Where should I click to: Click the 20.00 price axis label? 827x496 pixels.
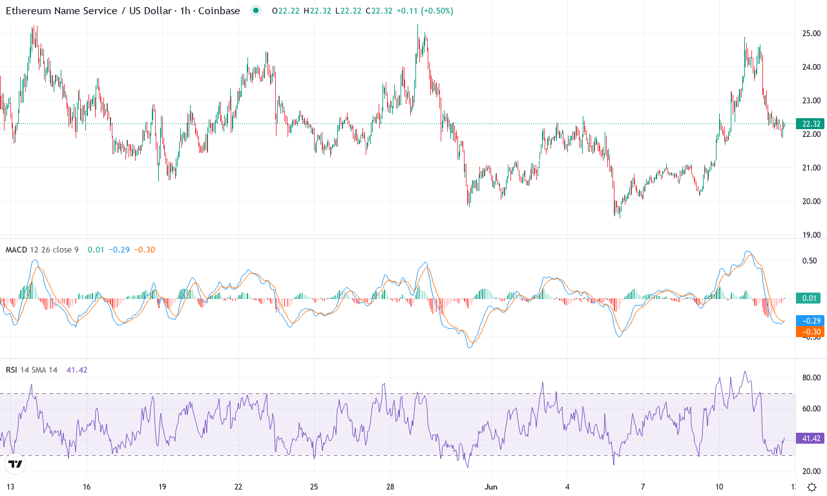811,201
